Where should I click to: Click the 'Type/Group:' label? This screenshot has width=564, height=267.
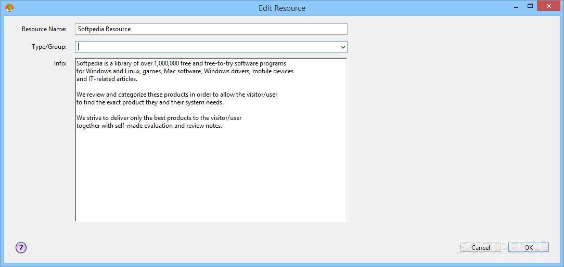click(49, 47)
